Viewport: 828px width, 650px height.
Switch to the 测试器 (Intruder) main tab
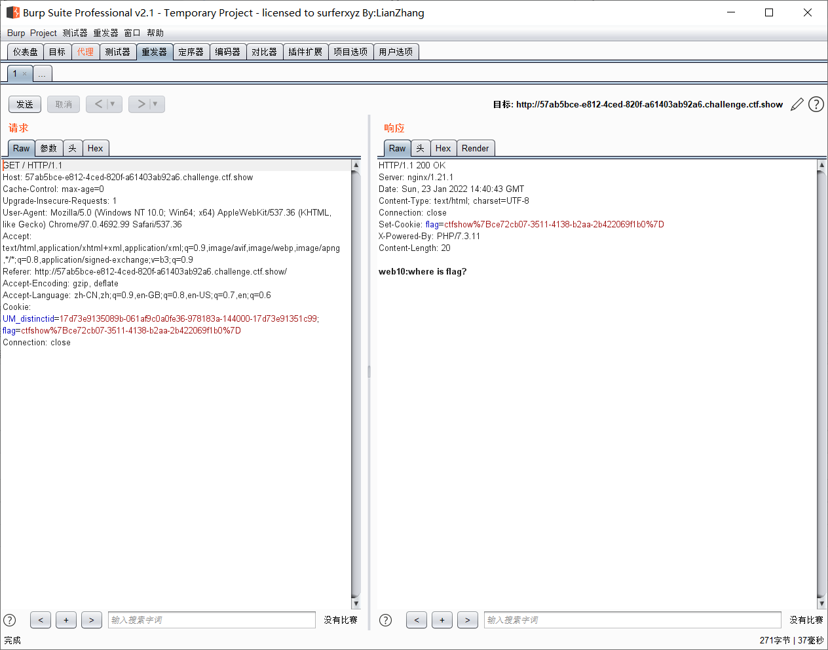click(x=118, y=52)
